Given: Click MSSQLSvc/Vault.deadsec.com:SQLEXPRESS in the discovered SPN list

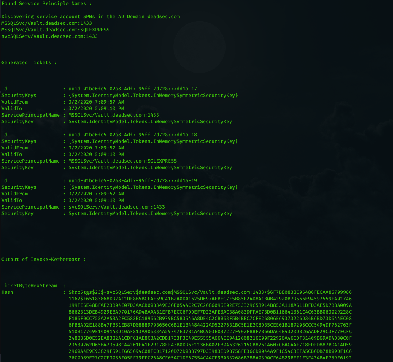Looking at the screenshot, I should [55, 30].
